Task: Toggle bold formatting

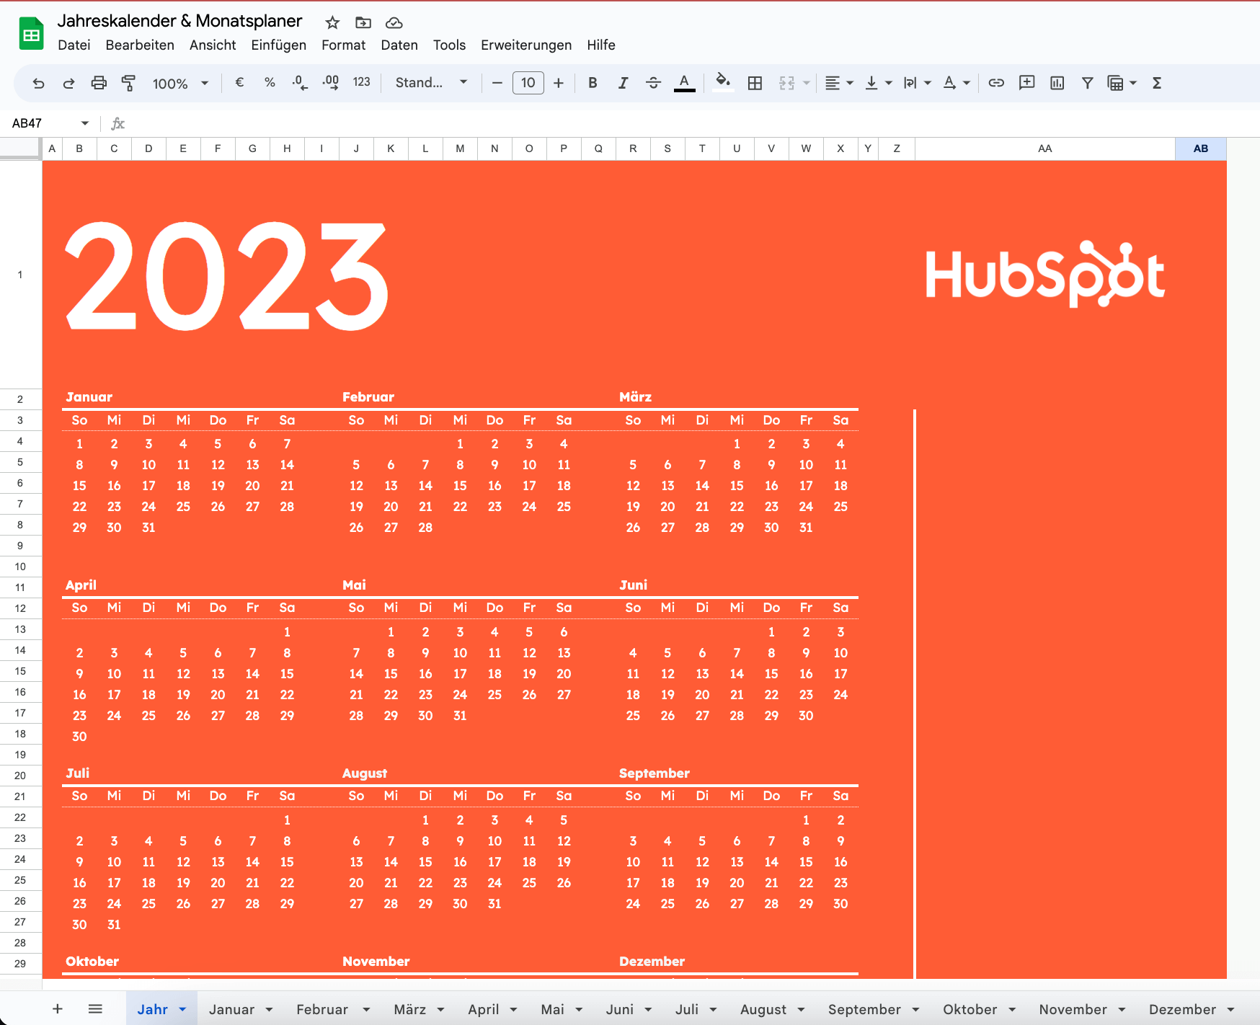Action: (593, 83)
